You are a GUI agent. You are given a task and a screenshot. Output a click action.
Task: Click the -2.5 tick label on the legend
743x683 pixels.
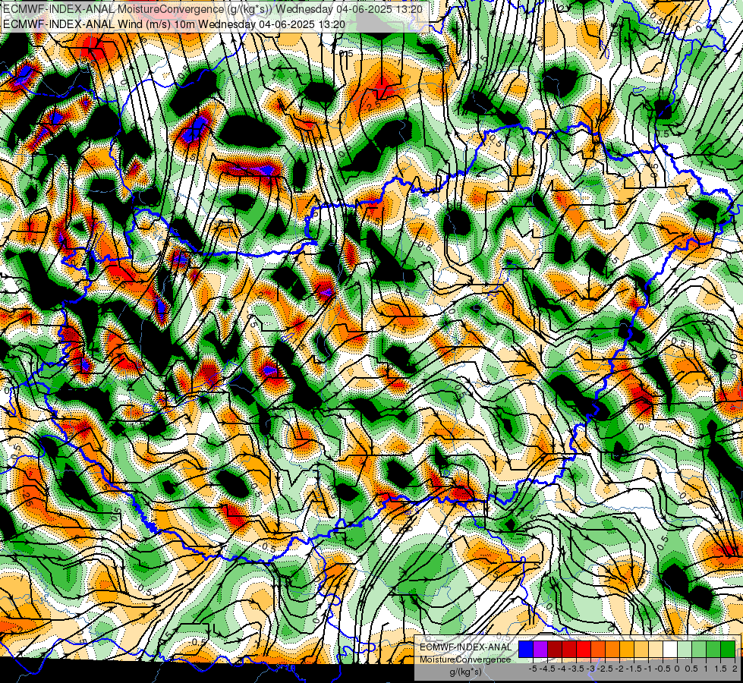point(605,669)
